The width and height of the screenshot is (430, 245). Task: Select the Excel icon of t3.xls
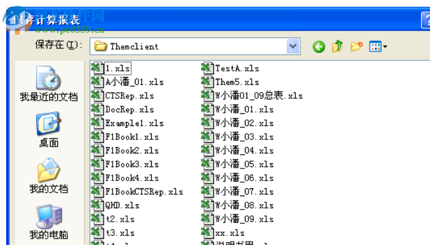click(x=97, y=233)
